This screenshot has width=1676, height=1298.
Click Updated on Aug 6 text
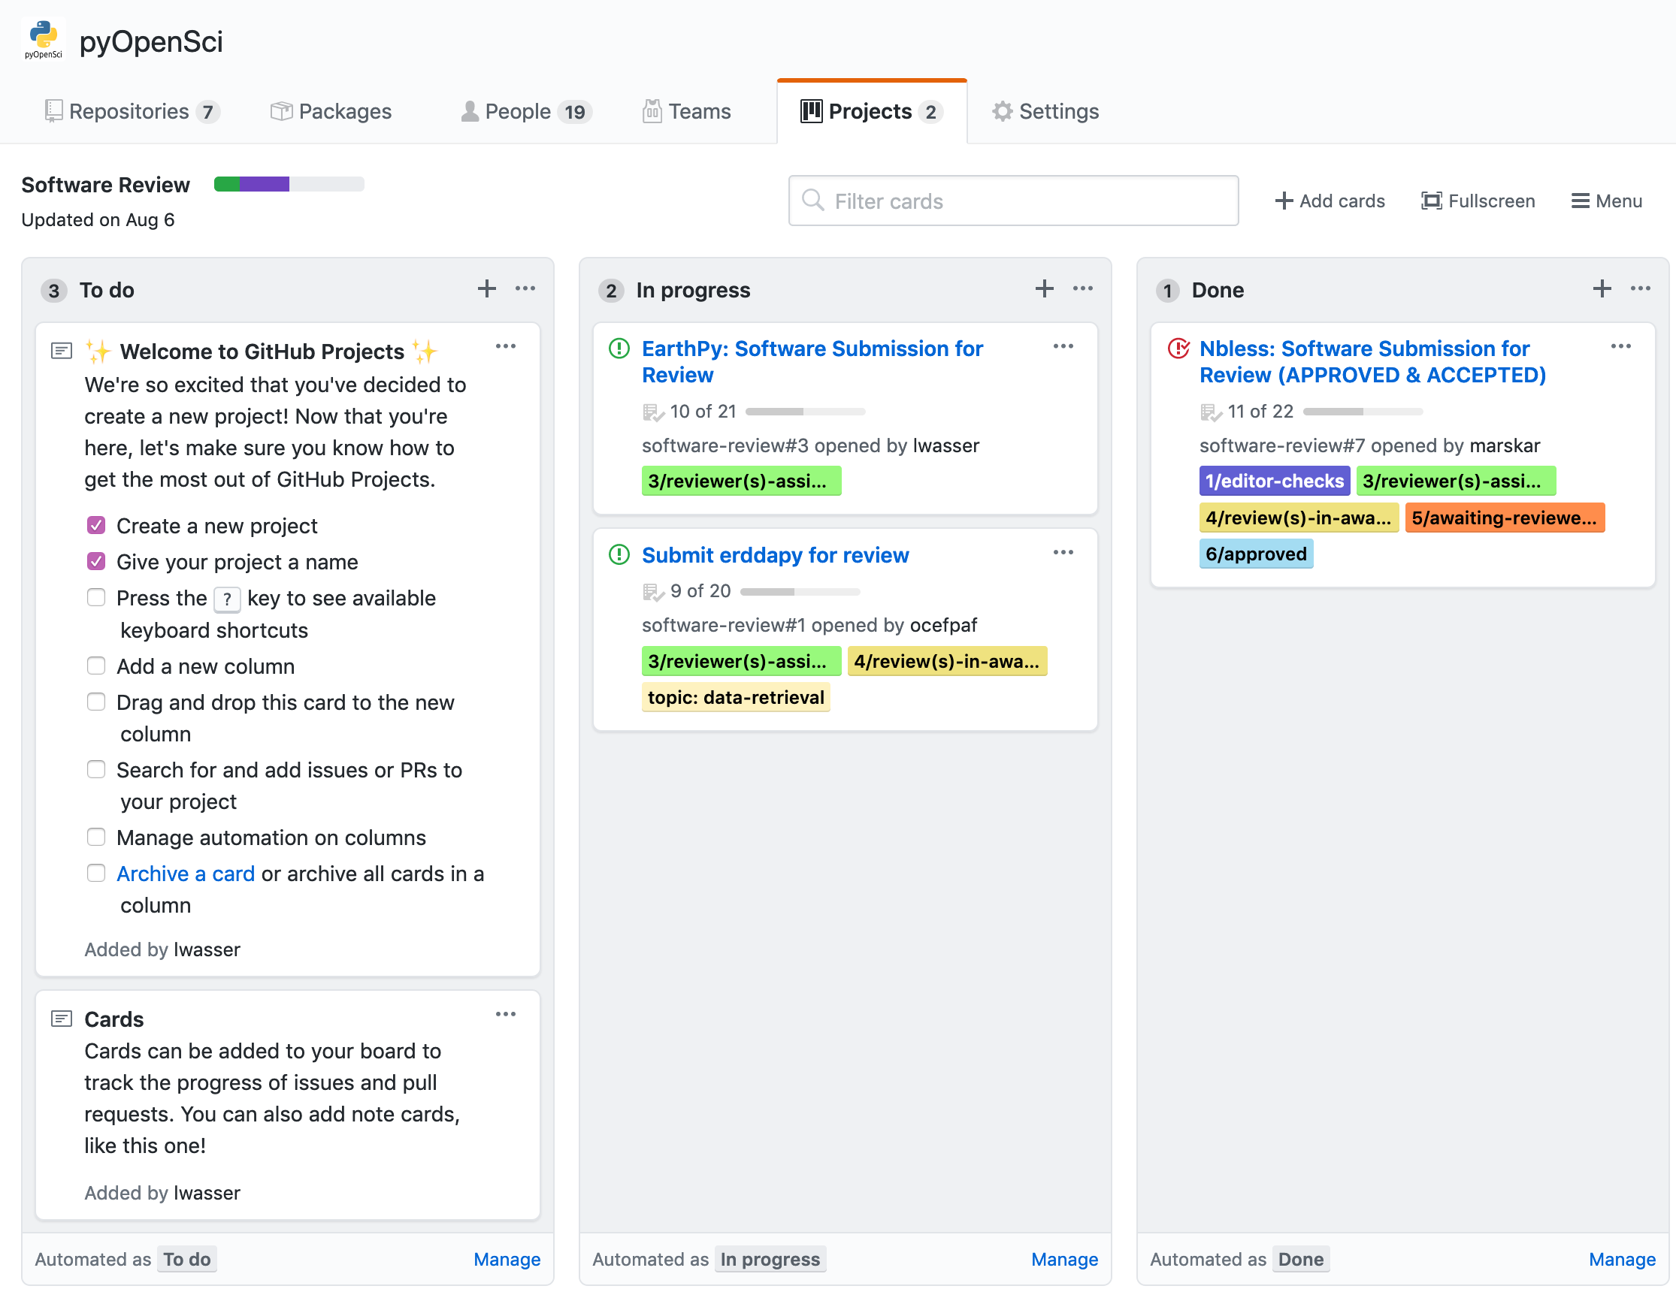[x=98, y=220]
